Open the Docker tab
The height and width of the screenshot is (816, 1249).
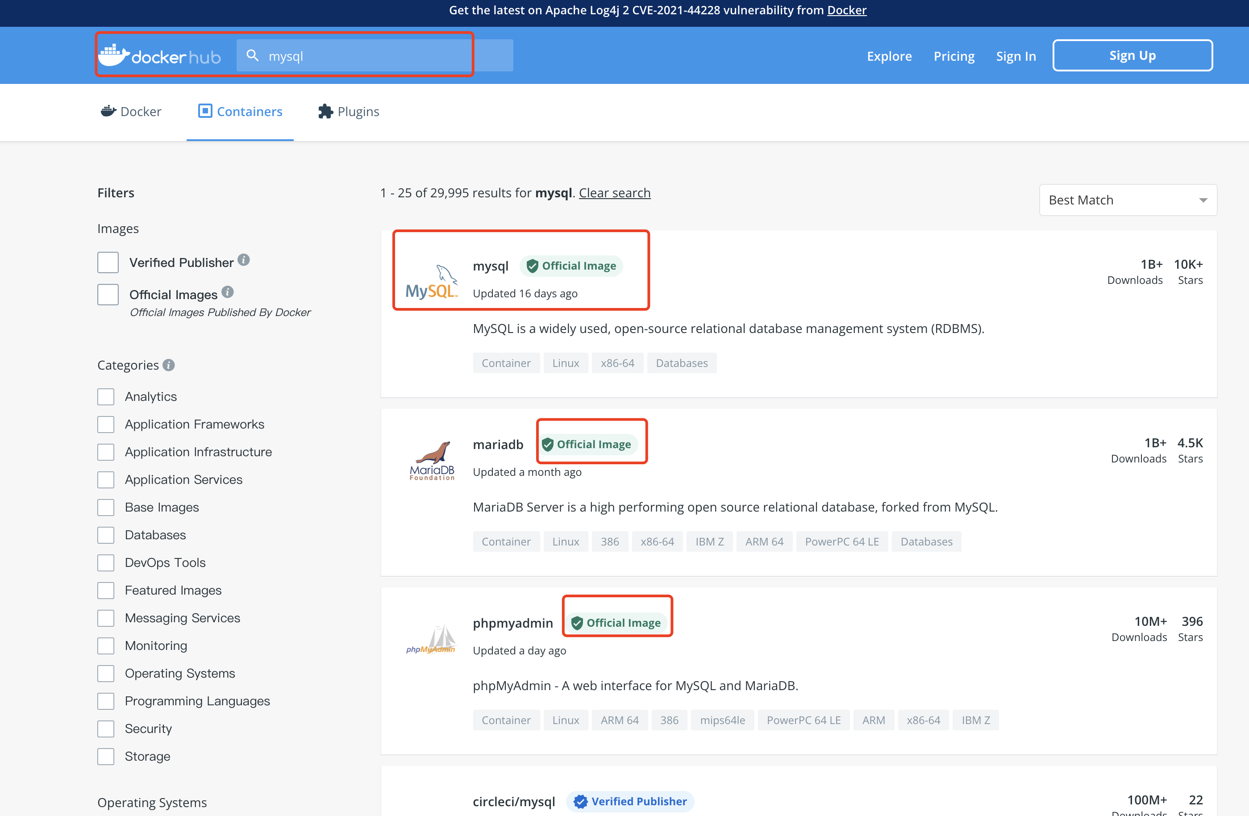click(131, 111)
